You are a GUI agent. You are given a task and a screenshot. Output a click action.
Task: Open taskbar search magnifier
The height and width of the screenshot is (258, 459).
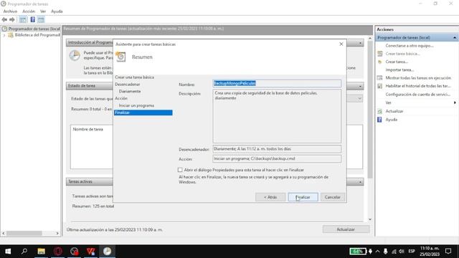click(x=24, y=252)
